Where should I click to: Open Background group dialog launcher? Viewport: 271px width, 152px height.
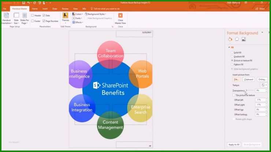click(x=112, y=27)
